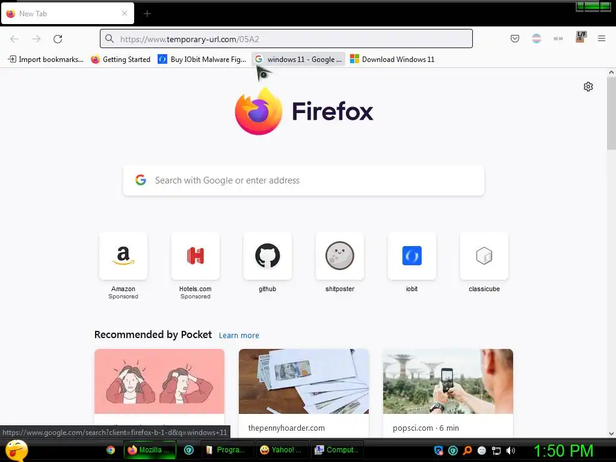616x462 pixels.
Task: Open popsci.com phone photo article thumbnail
Action: click(x=448, y=381)
